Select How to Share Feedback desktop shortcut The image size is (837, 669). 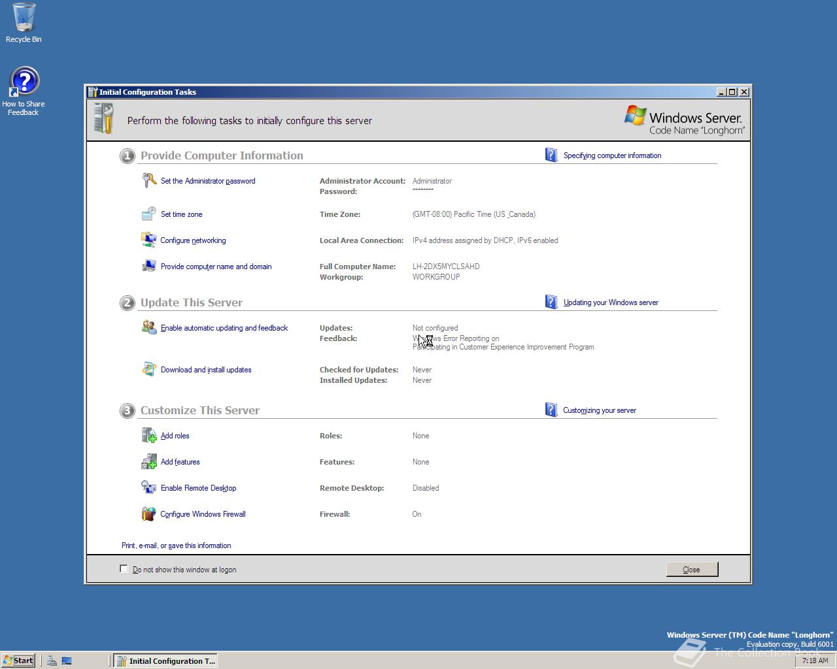point(24,91)
